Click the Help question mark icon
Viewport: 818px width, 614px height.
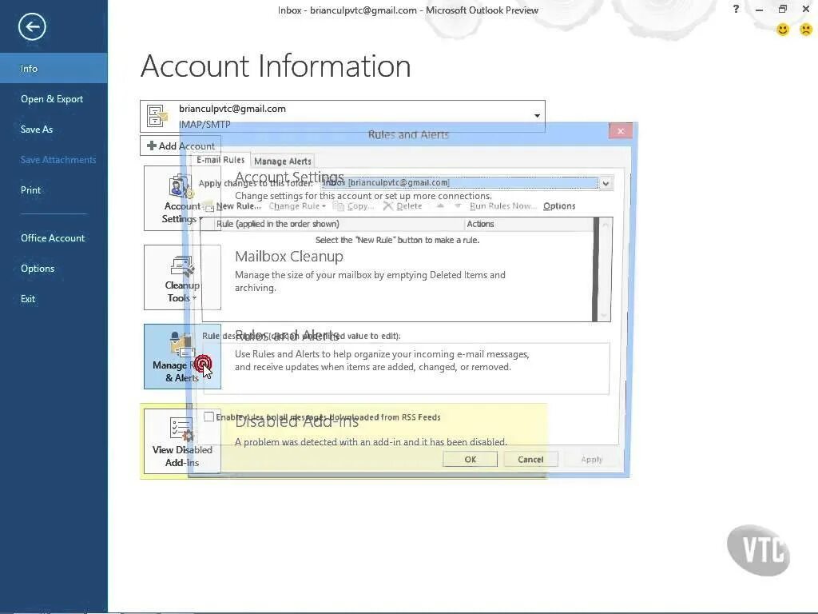(x=736, y=9)
